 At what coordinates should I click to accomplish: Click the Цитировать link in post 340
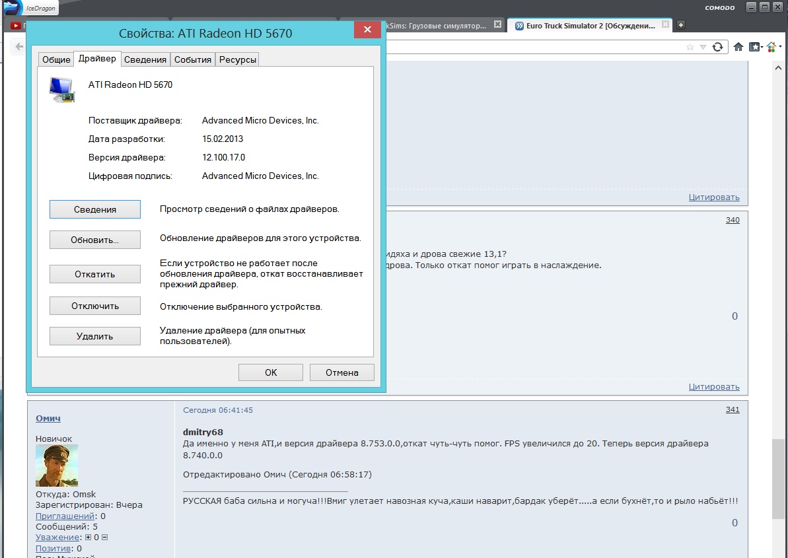pos(714,387)
